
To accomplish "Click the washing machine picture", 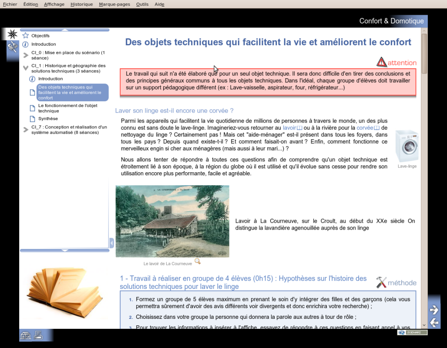I will pyautogui.click(x=407, y=146).
